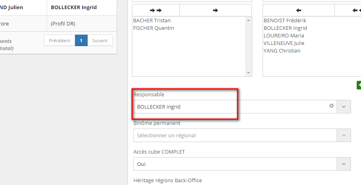Select BACHER Tristan in the left list
Image resolution: width=361 pixels, height=185 pixels.
pos(152,20)
